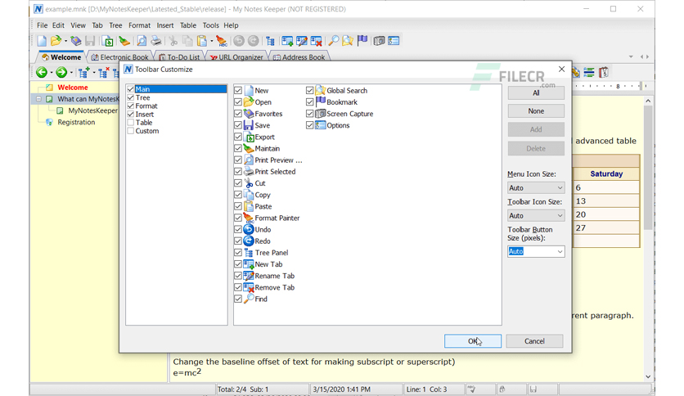Click the Favorites icon in main toolbar

click(76, 41)
